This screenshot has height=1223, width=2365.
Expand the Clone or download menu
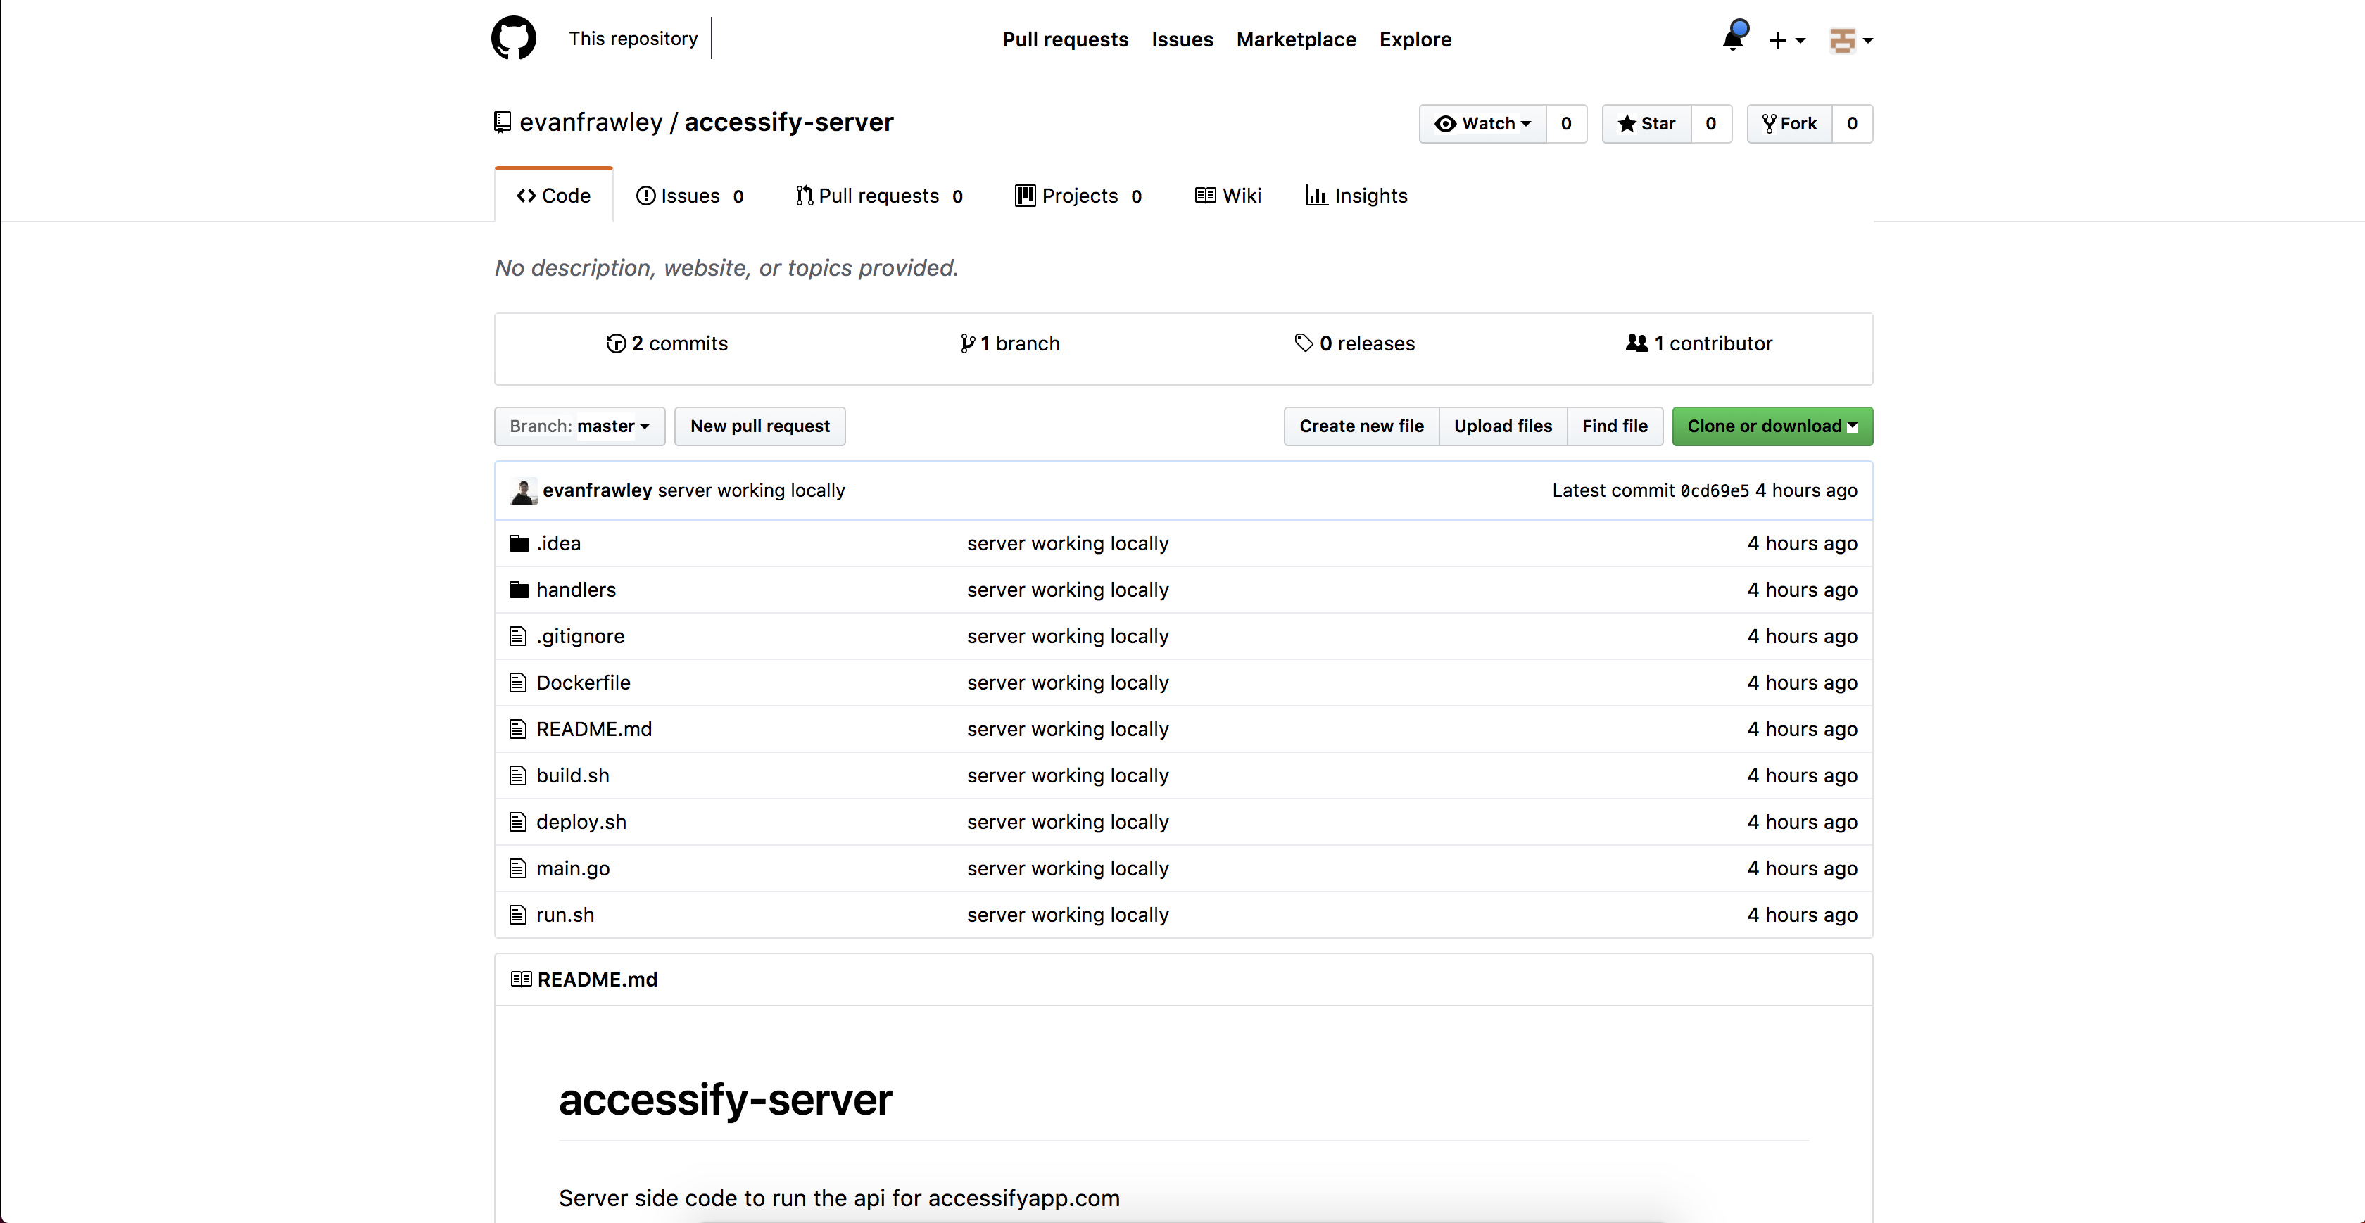point(1772,426)
